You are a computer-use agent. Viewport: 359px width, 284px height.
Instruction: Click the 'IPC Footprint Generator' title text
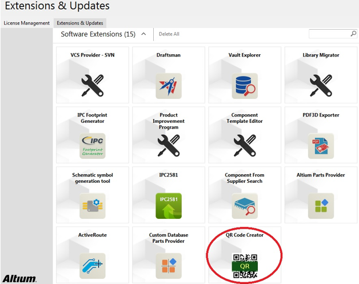93,118
